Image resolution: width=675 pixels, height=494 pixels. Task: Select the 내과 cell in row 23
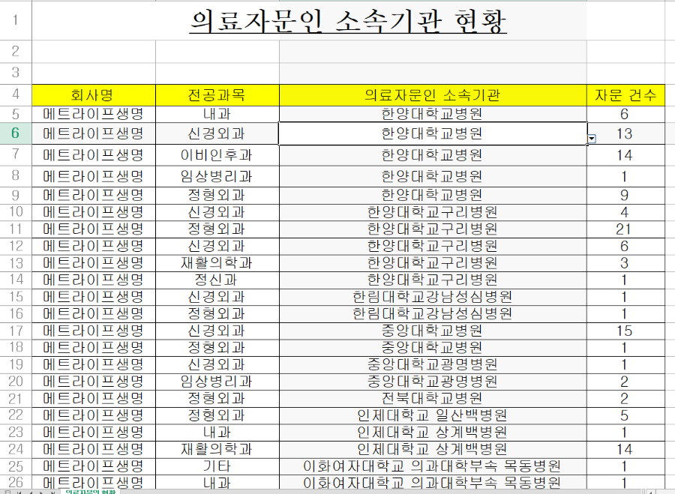217,433
